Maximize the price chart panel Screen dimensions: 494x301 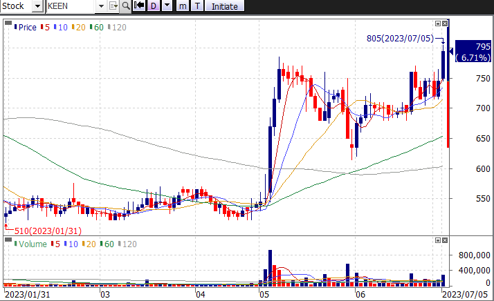pos(437,24)
